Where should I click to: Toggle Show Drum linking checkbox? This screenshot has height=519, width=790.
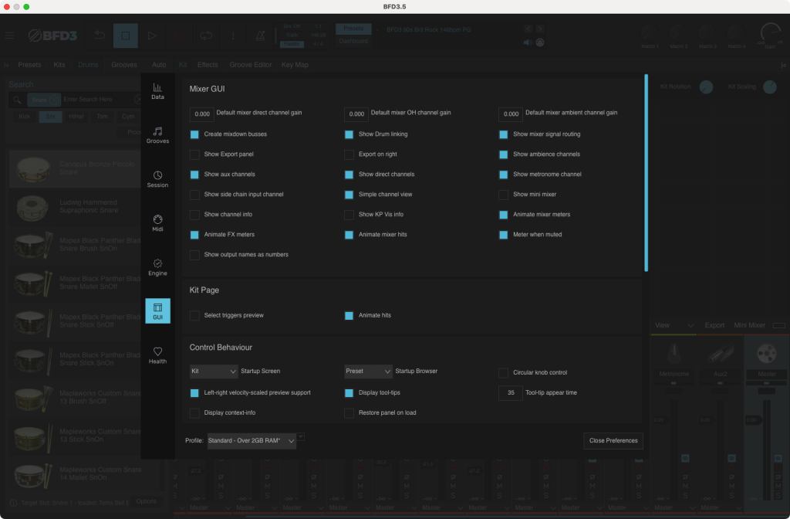(x=349, y=134)
